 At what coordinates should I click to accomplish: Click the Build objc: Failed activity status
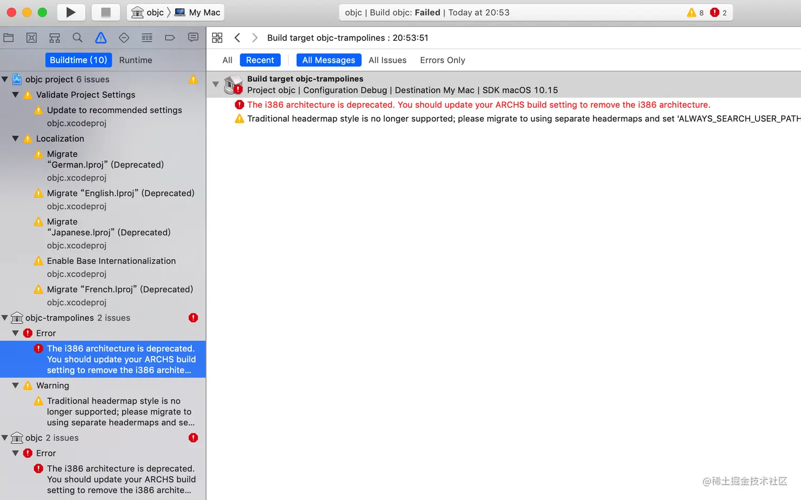427,12
